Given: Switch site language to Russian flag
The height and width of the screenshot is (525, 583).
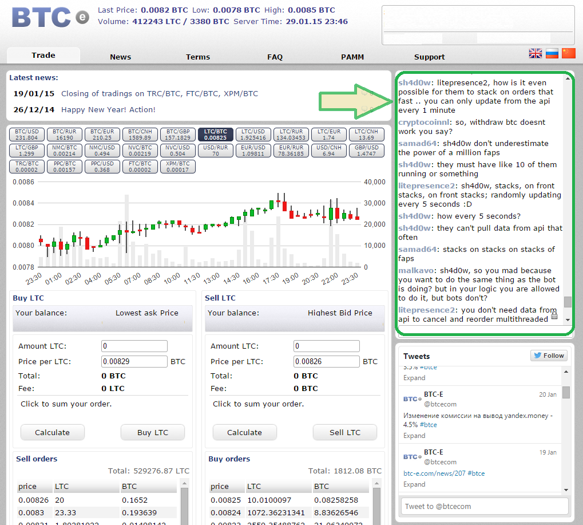Looking at the screenshot, I should tap(552, 53).
